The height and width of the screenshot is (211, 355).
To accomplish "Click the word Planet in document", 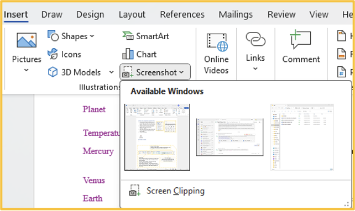I will point(94,109).
